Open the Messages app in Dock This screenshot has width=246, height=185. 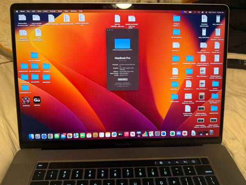pyautogui.click(x=57, y=136)
